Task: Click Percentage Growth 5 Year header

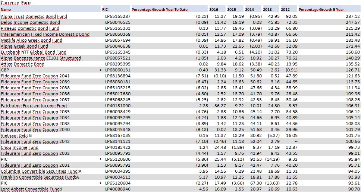Action: (x=329, y=10)
